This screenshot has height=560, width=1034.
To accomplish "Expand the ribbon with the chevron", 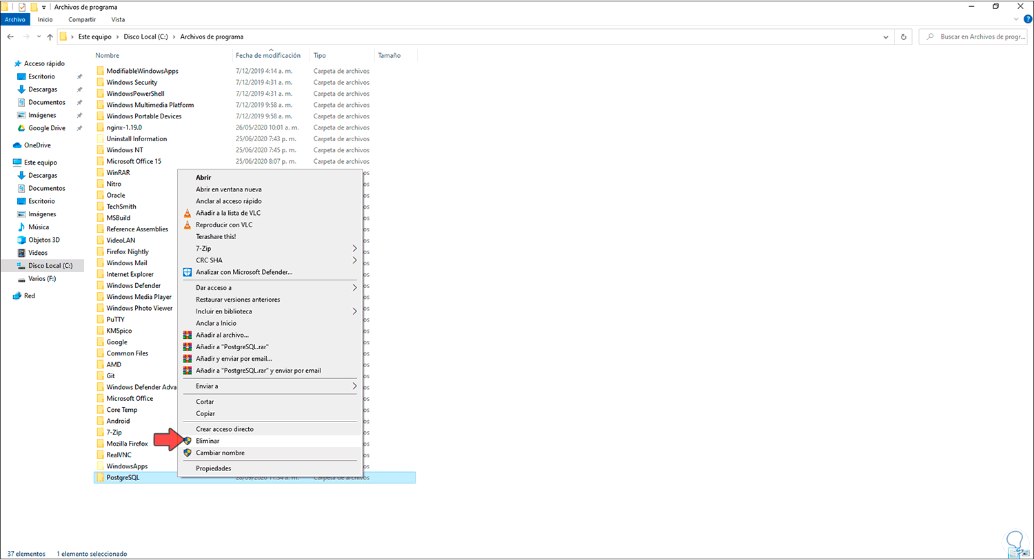I will pos(1016,19).
